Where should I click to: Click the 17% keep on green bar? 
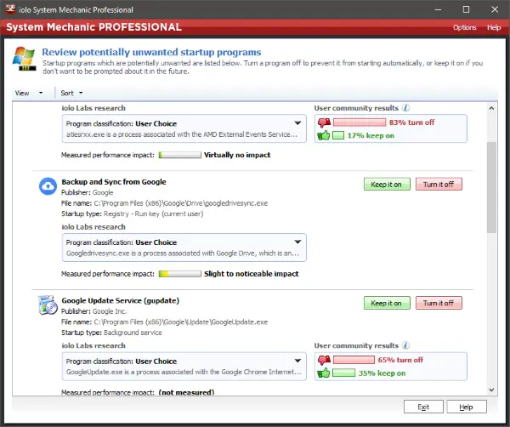pyautogui.click(x=338, y=135)
